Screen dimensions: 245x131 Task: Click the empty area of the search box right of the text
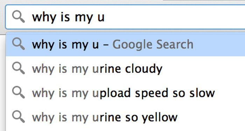click(175, 17)
